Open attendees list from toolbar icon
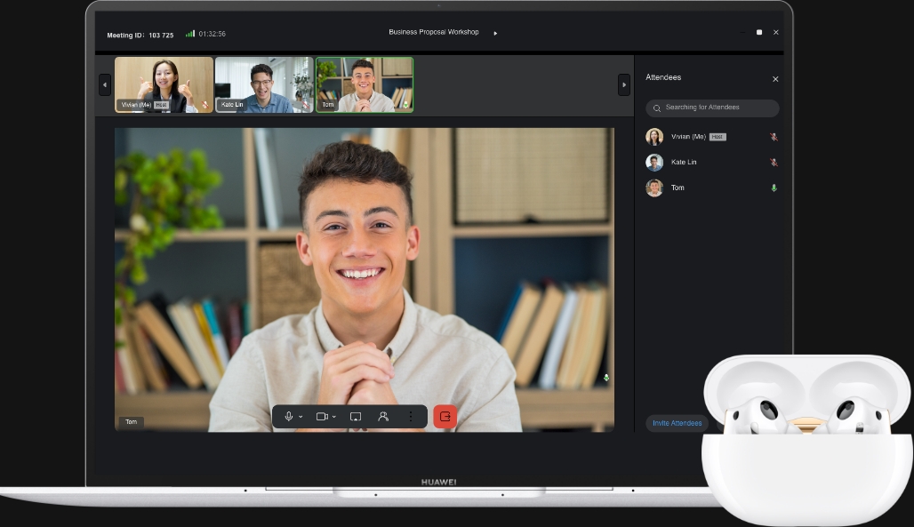Viewport: 914px width, 527px height. [x=383, y=416]
